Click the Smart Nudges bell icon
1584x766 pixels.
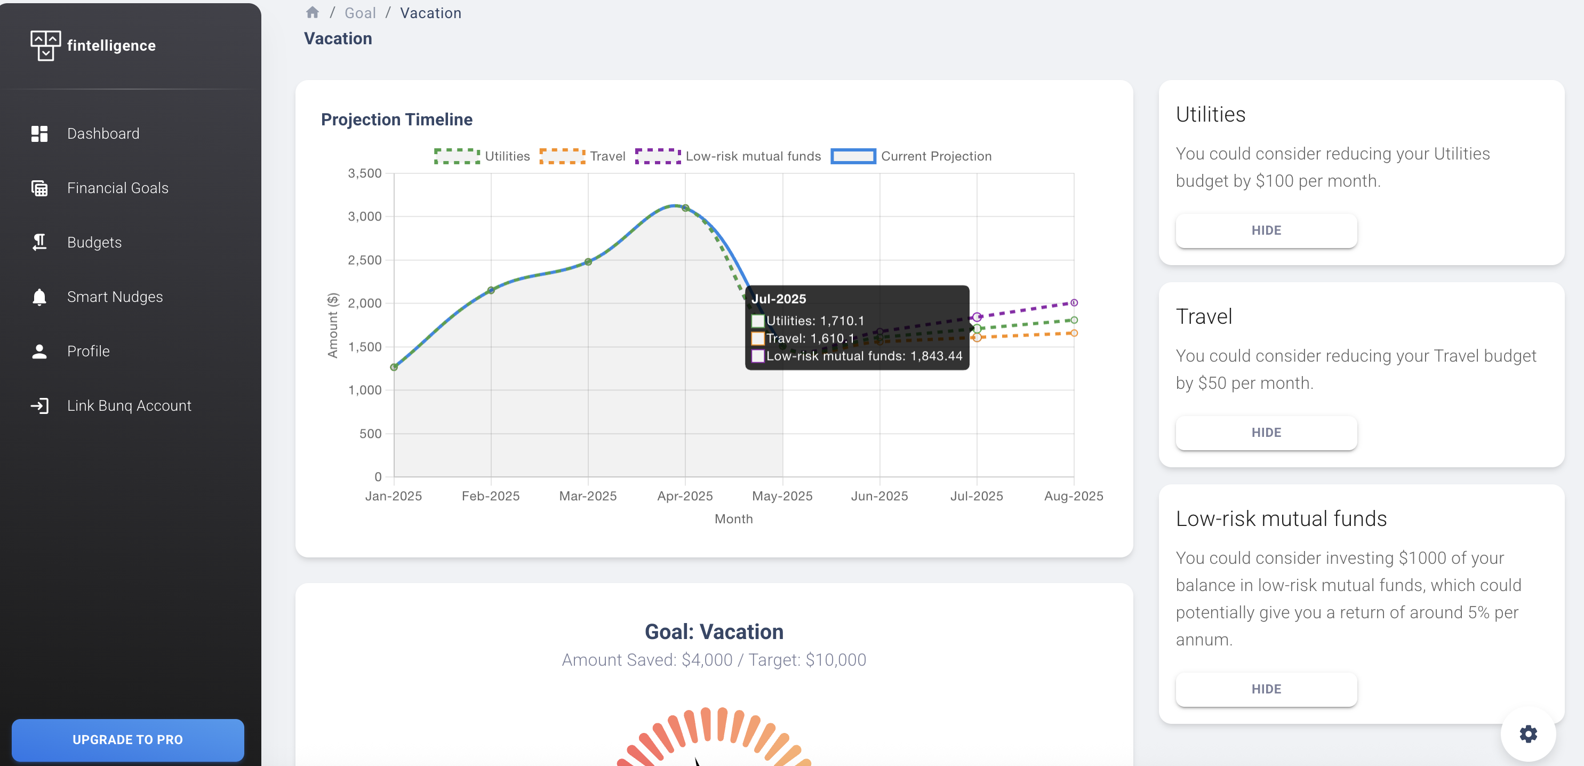click(x=39, y=297)
